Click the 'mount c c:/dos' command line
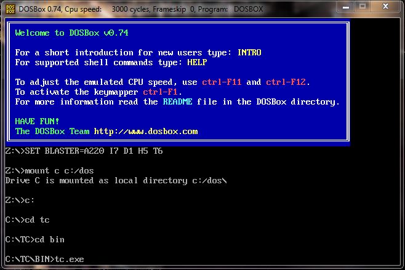 point(49,170)
